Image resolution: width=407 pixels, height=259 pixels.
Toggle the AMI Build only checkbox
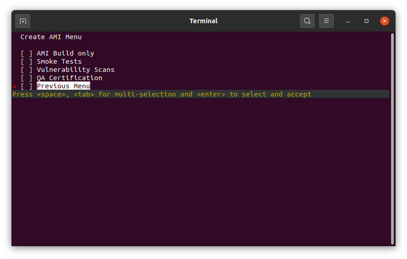click(26, 53)
